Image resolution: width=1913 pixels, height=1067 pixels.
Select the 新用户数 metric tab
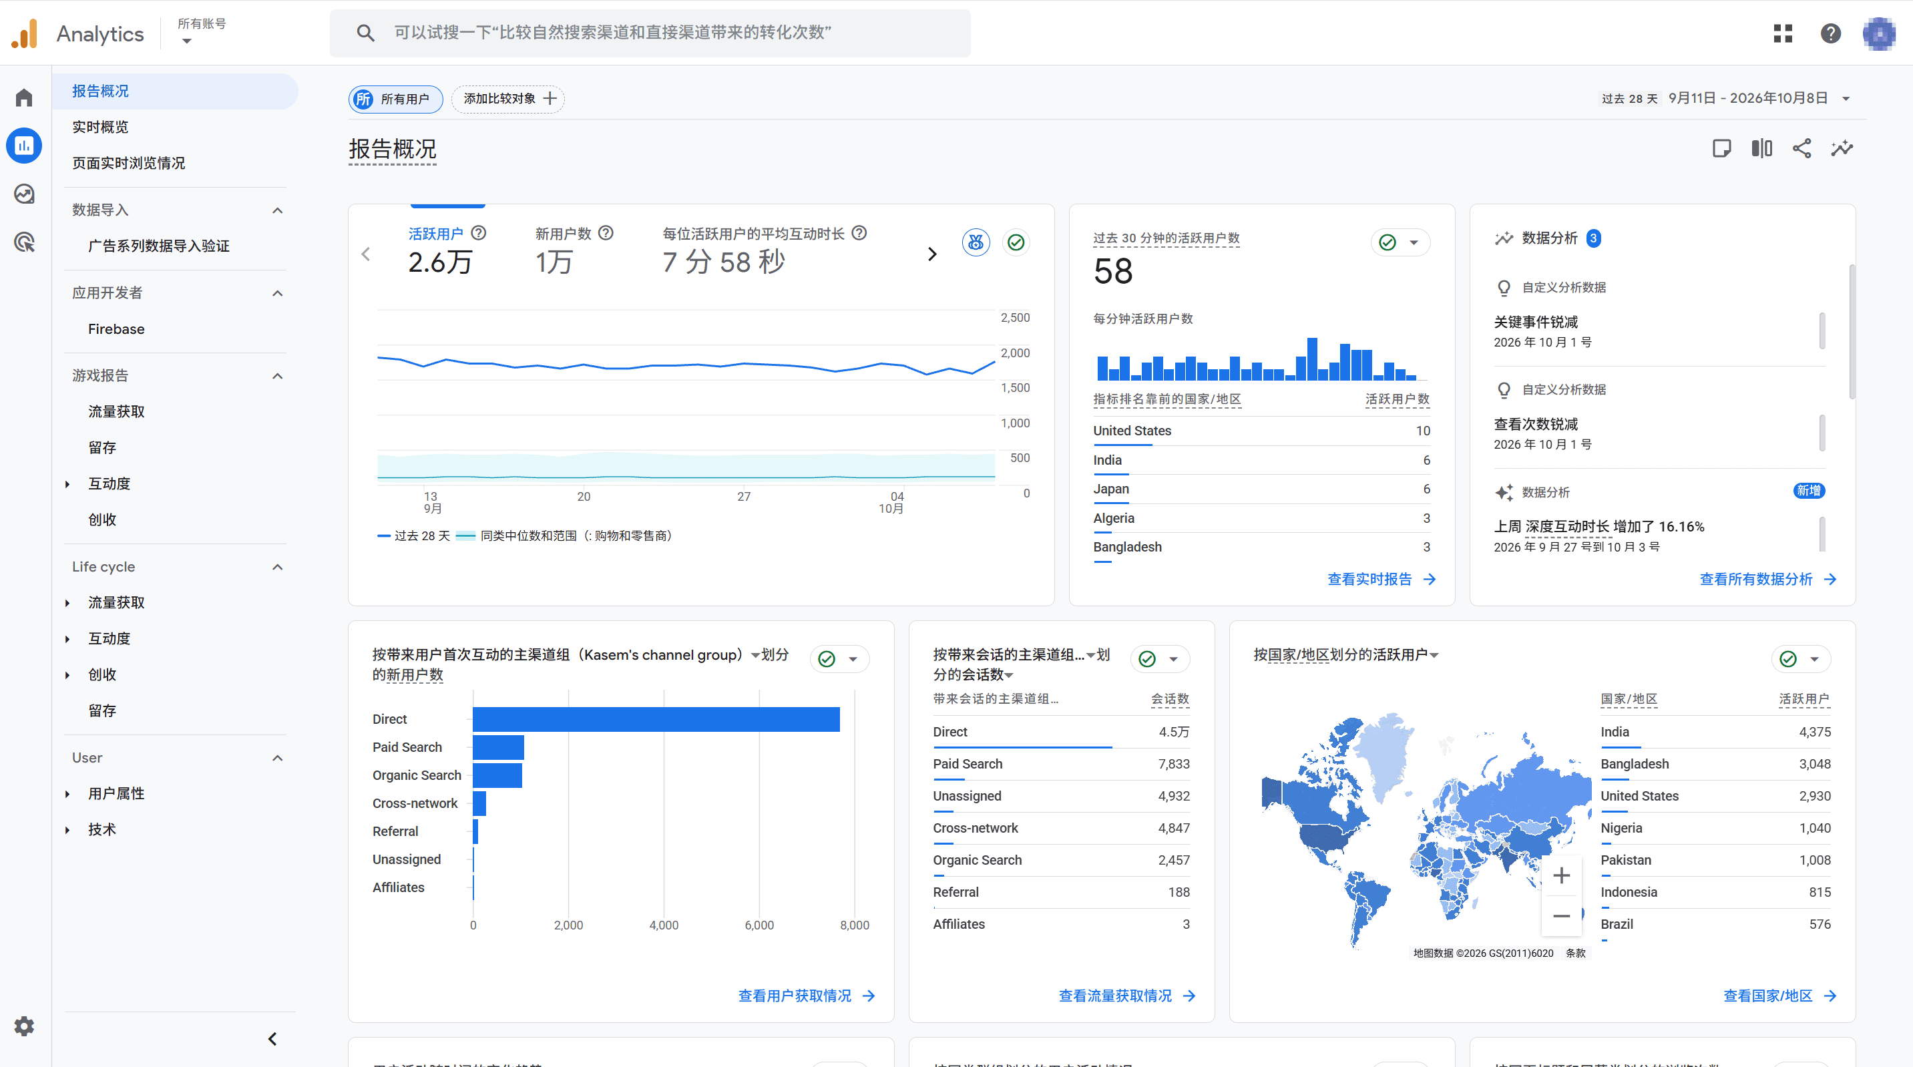point(574,251)
